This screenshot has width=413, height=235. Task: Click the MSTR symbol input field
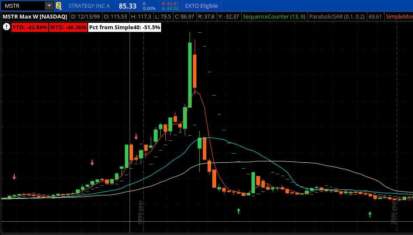23,6
